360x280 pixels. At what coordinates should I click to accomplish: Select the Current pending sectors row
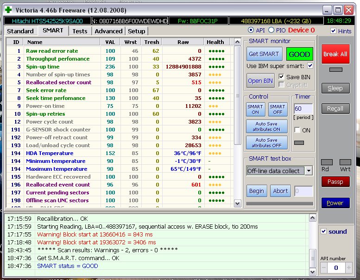pos(120,193)
